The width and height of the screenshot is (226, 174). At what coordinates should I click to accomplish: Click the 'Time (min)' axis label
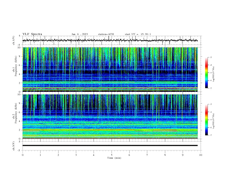coord(114,158)
